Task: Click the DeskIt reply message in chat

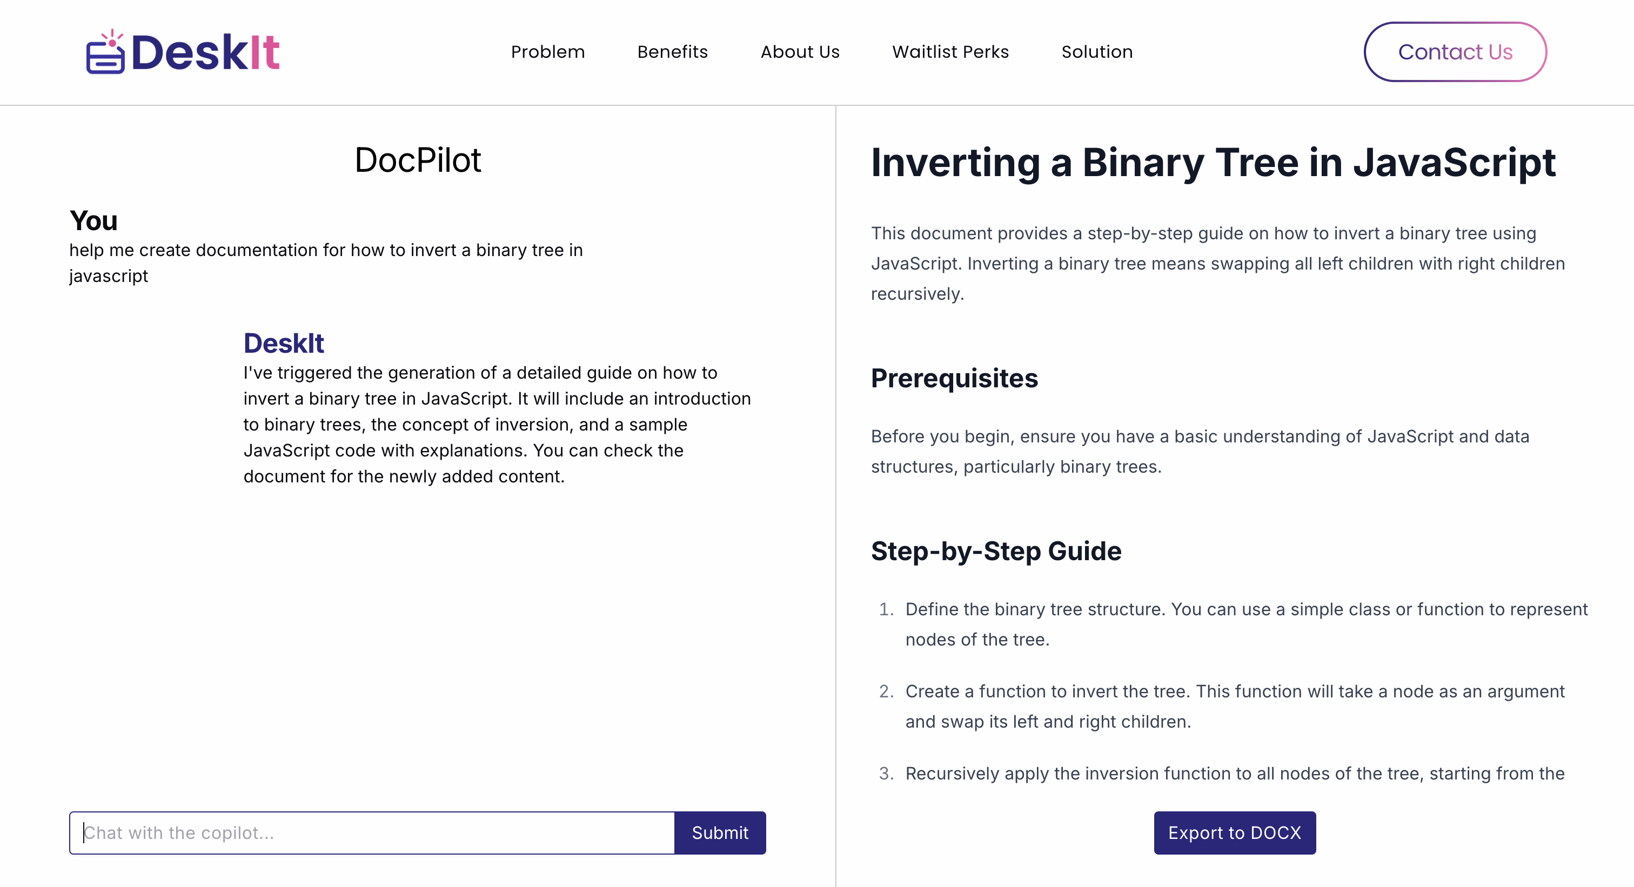Action: [x=497, y=424]
